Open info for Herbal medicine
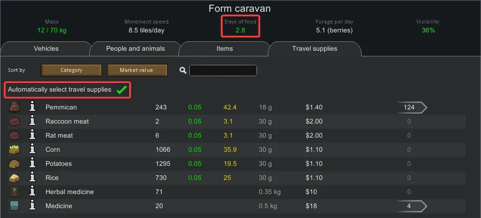Screen dimensions: 481x218 coord(32,192)
